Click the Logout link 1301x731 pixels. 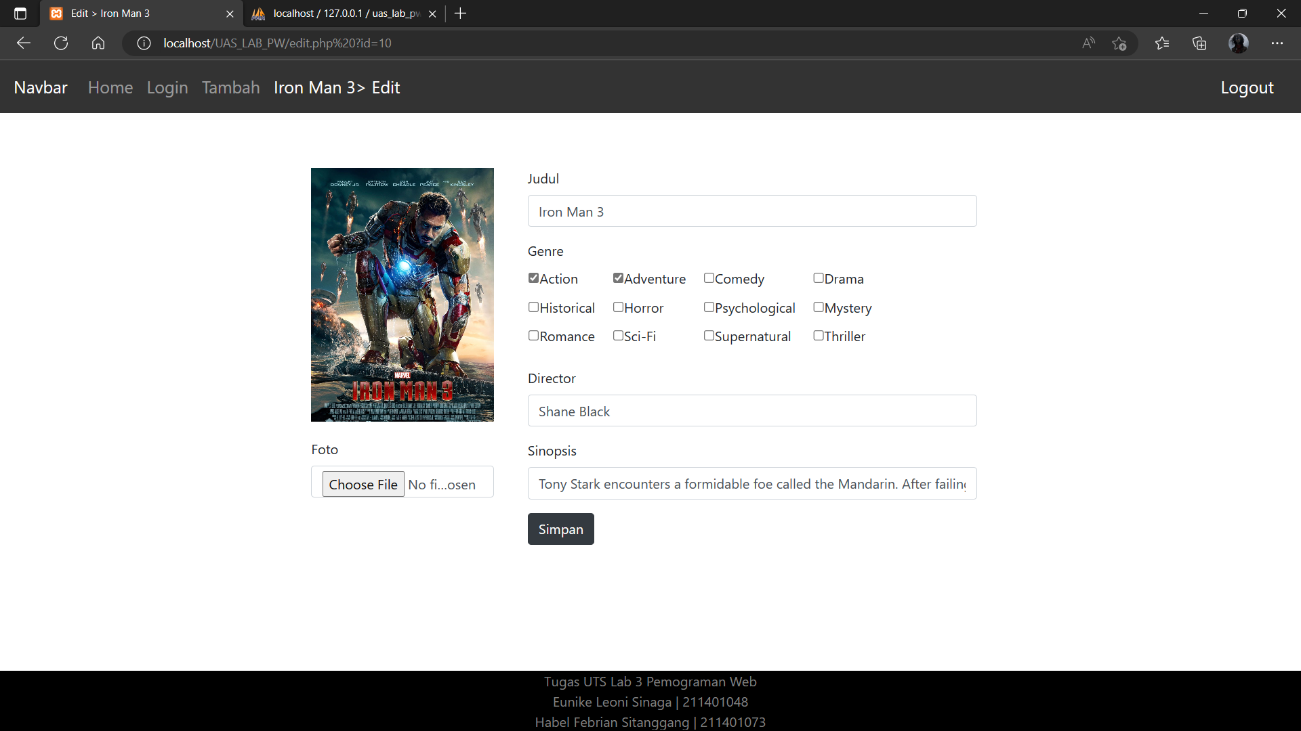coord(1247,88)
